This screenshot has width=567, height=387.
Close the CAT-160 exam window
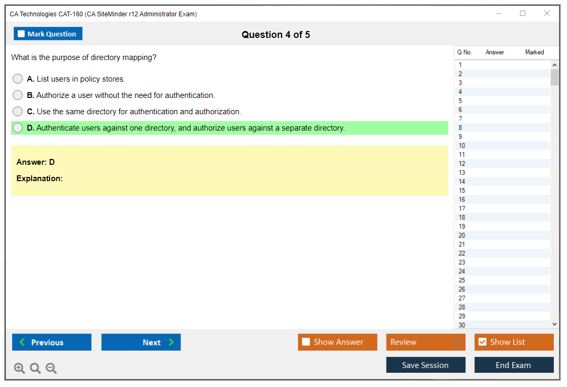[x=547, y=14]
